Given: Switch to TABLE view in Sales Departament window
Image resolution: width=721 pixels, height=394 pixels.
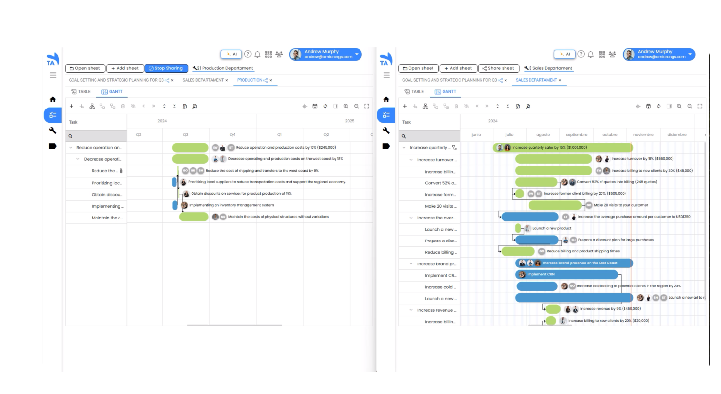Looking at the screenshot, I should pos(414,92).
